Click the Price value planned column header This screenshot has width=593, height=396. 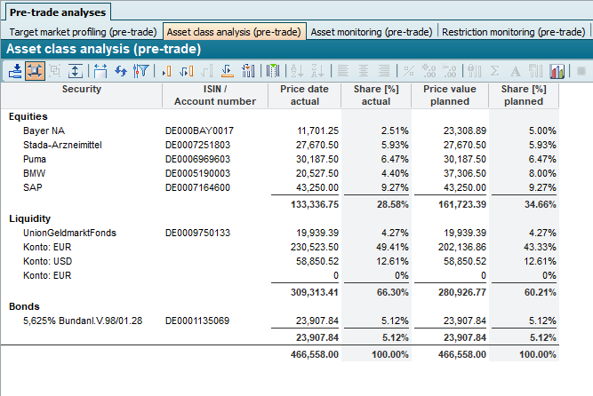(x=450, y=95)
